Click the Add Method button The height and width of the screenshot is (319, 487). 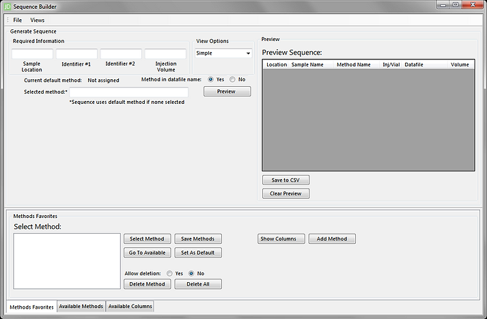(332, 239)
